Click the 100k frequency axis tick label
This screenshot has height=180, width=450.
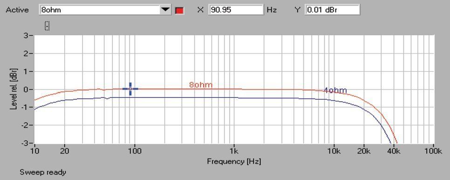[x=434, y=151]
